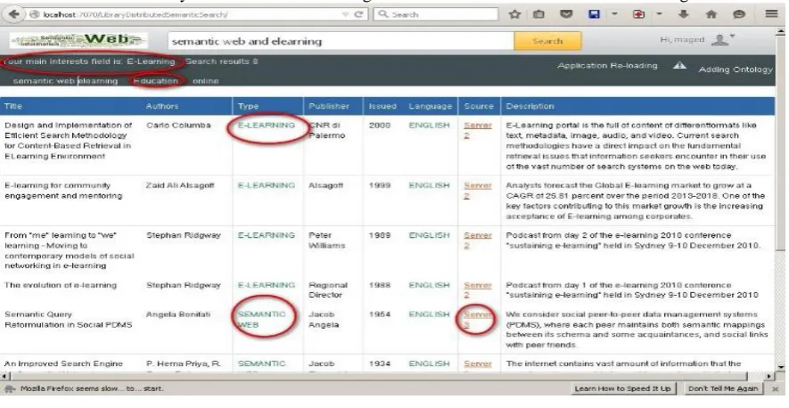Click the semantic web and elearning query field
This screenshot has width=789, height=408.
point(341,41)
